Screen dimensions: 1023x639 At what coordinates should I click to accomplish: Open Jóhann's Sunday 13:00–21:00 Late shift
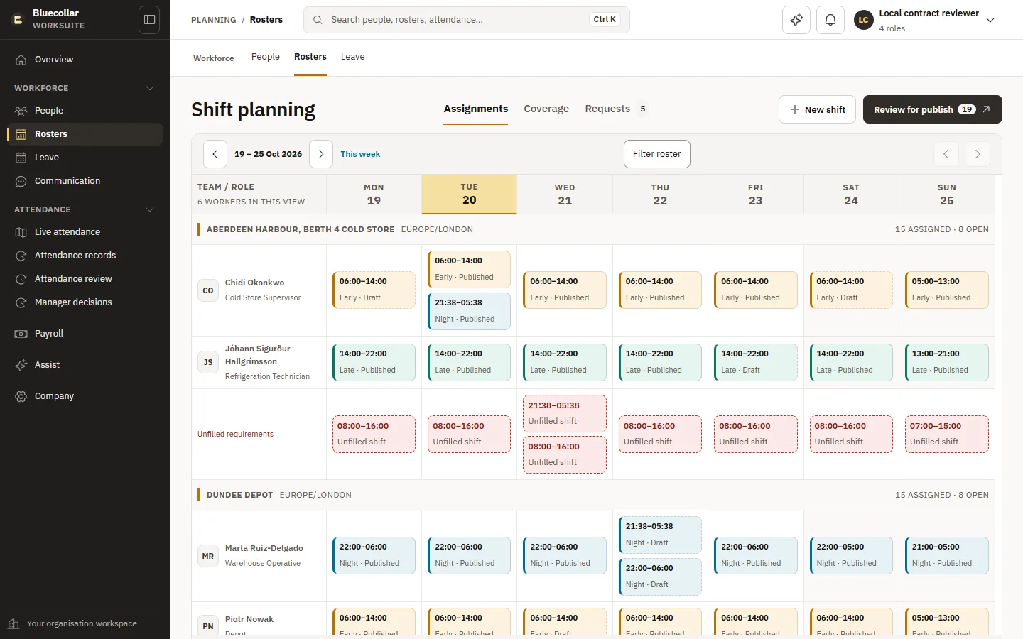(946, 362)
